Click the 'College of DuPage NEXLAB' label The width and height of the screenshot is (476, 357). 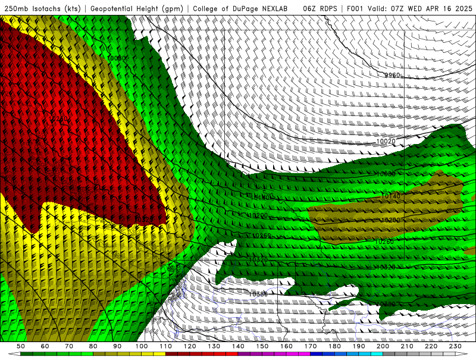pos(240,9)
